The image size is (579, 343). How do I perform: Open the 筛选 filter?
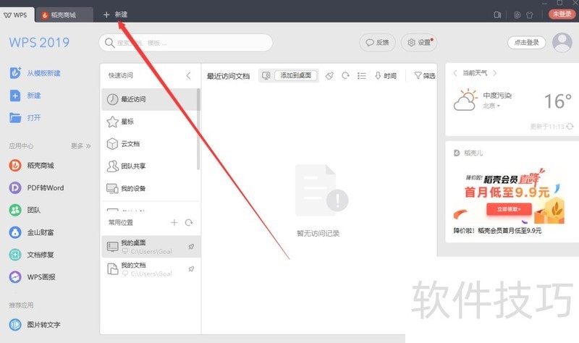(x=425, y=76)
